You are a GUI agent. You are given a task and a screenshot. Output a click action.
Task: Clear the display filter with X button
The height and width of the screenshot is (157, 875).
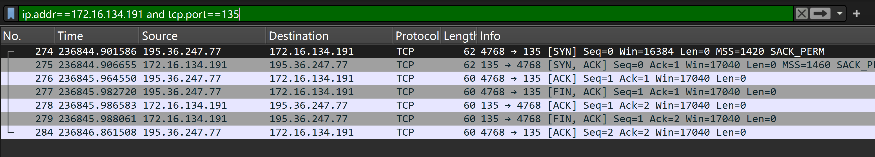[x=801, y=14]
